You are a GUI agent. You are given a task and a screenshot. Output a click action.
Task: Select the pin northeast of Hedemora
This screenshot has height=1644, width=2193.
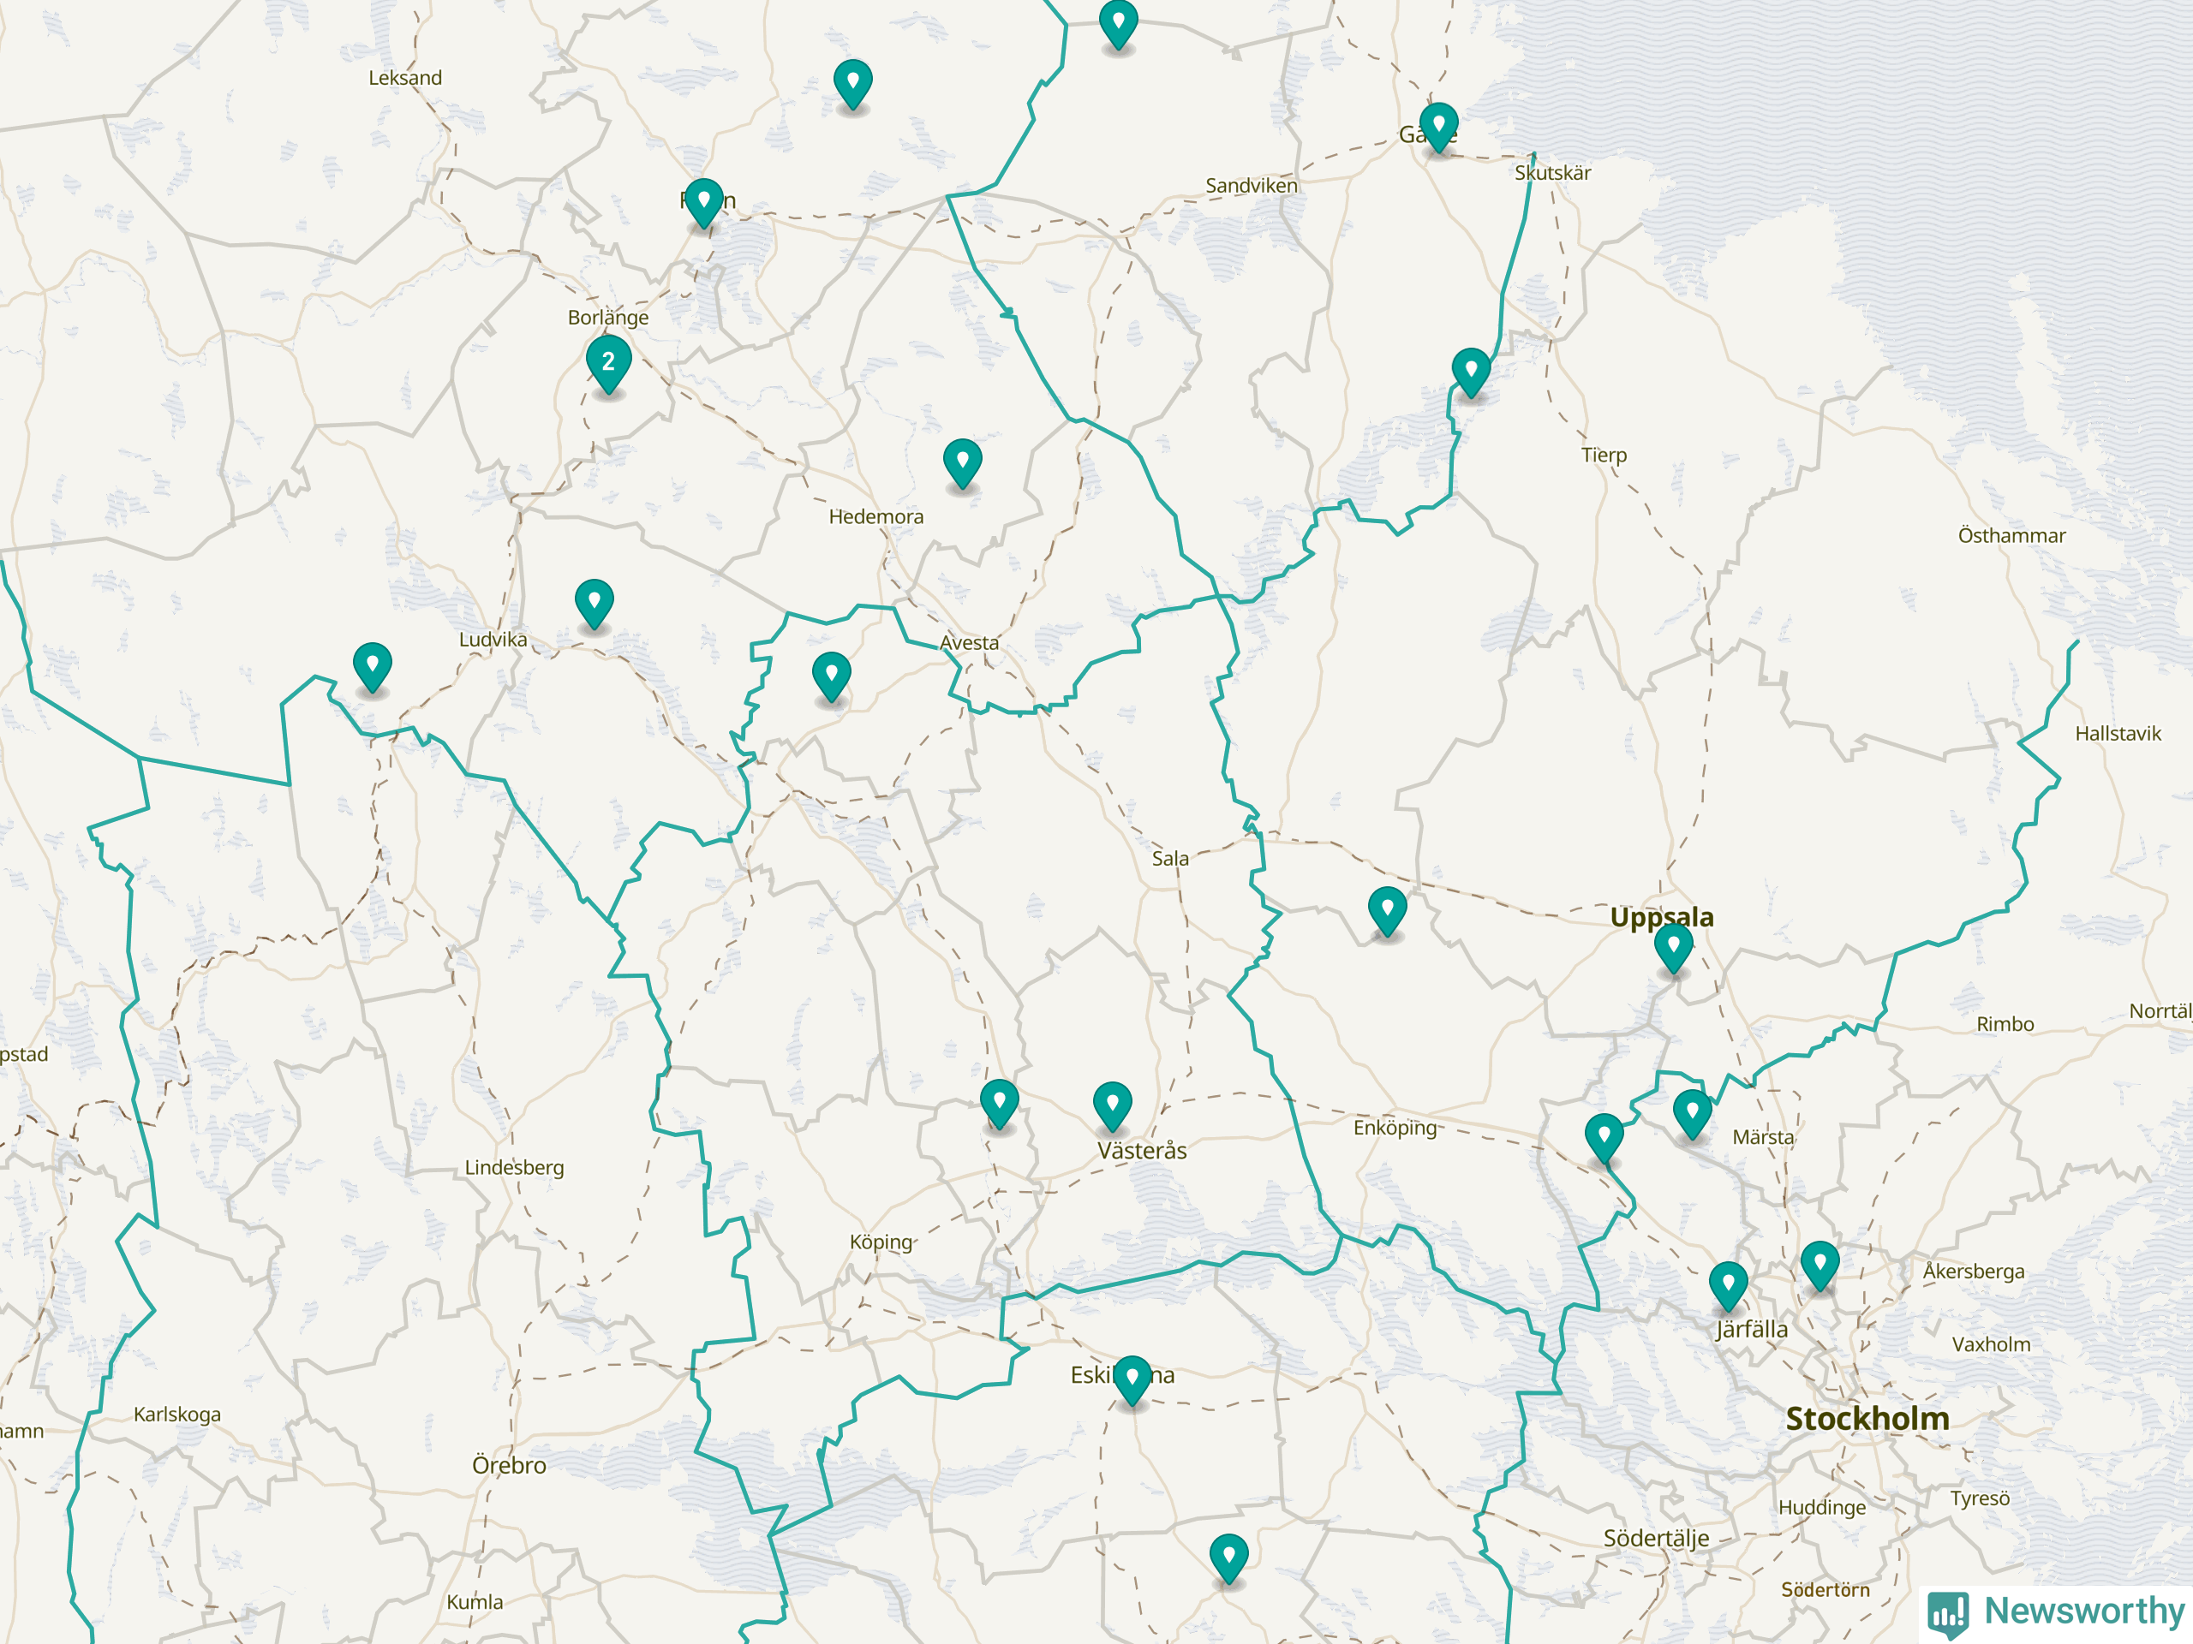(x=962, y=462)
